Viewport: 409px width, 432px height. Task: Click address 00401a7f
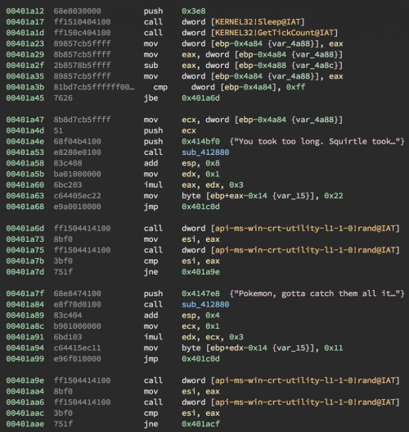coord(25,293)
